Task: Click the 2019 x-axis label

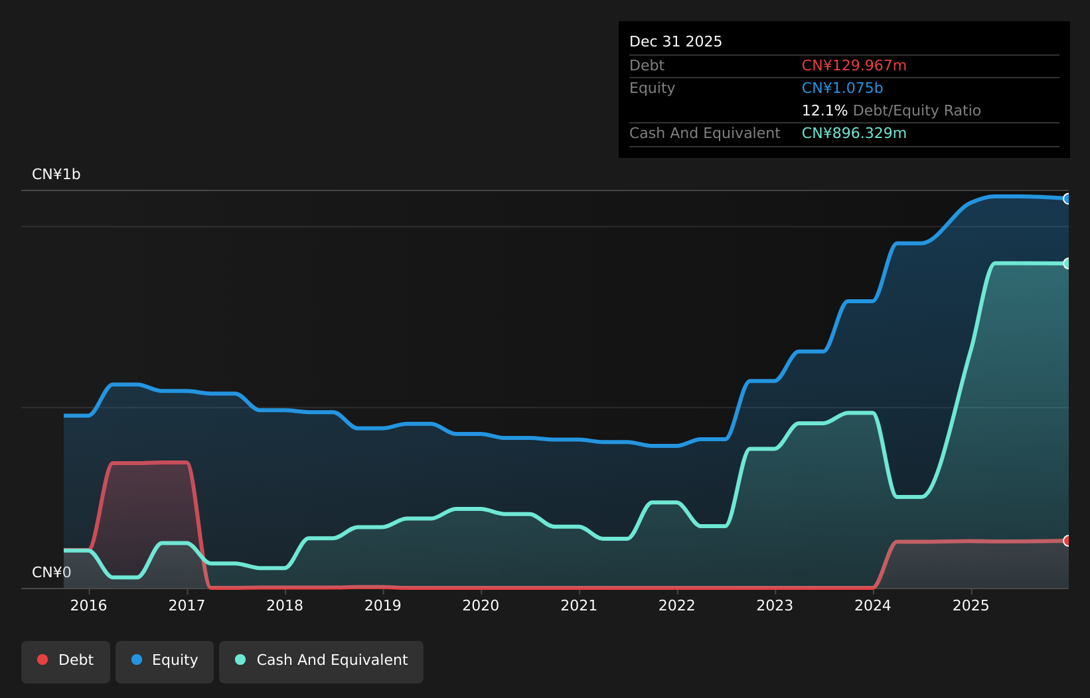Action: pyautogui.click(x=383, y=605)
